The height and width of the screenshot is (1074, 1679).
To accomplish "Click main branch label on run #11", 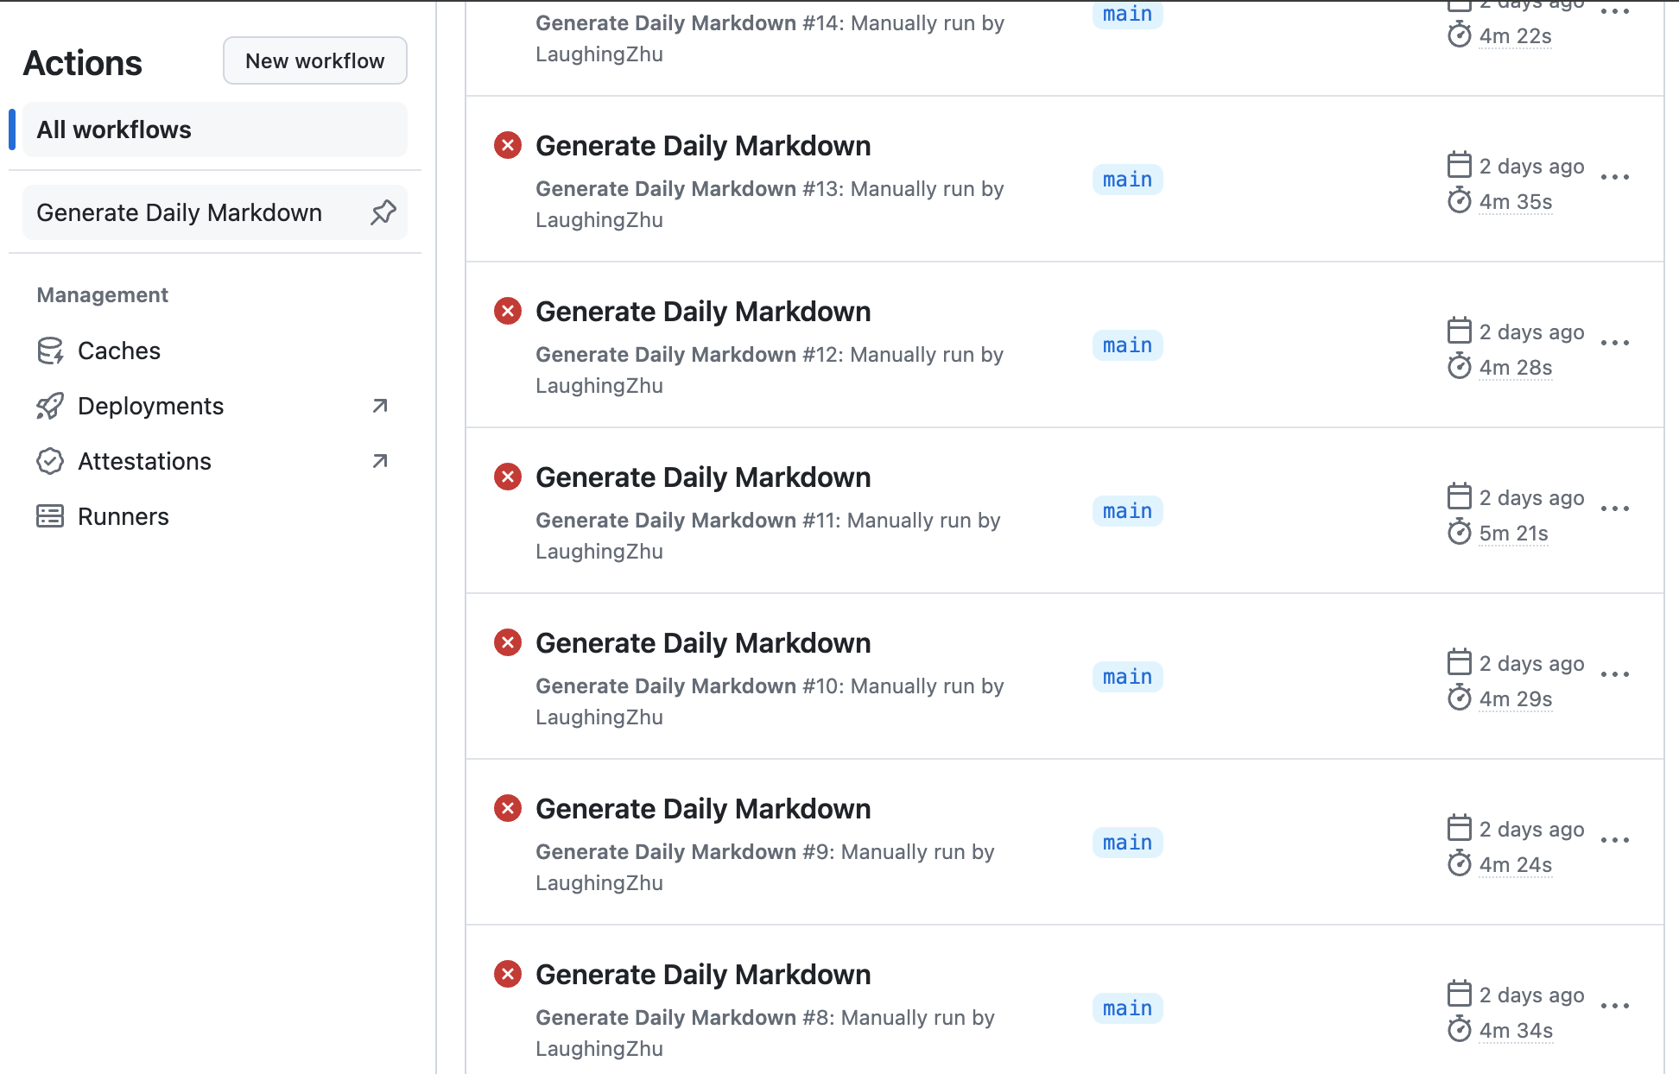I will (1128, 511).
